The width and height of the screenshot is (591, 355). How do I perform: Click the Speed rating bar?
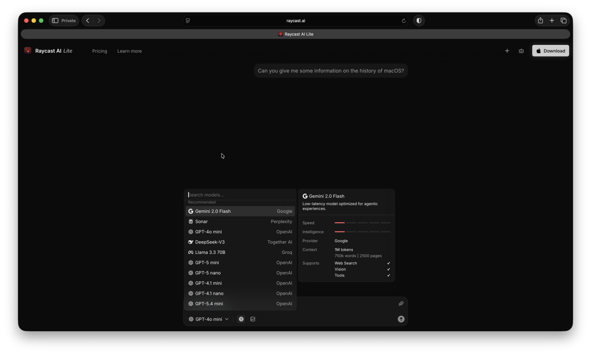point(362,223)
